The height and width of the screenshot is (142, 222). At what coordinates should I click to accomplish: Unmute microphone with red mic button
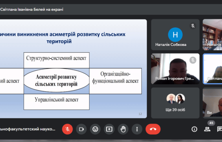(67, 129)
